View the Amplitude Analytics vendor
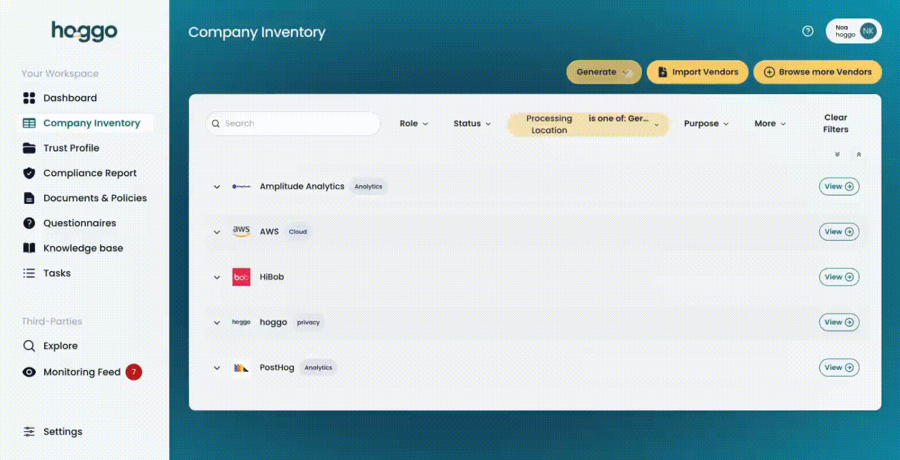900x460 pixels. (x=839, y=187)
